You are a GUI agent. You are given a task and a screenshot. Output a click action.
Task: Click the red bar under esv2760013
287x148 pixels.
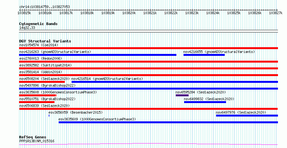tap(148, 62)
